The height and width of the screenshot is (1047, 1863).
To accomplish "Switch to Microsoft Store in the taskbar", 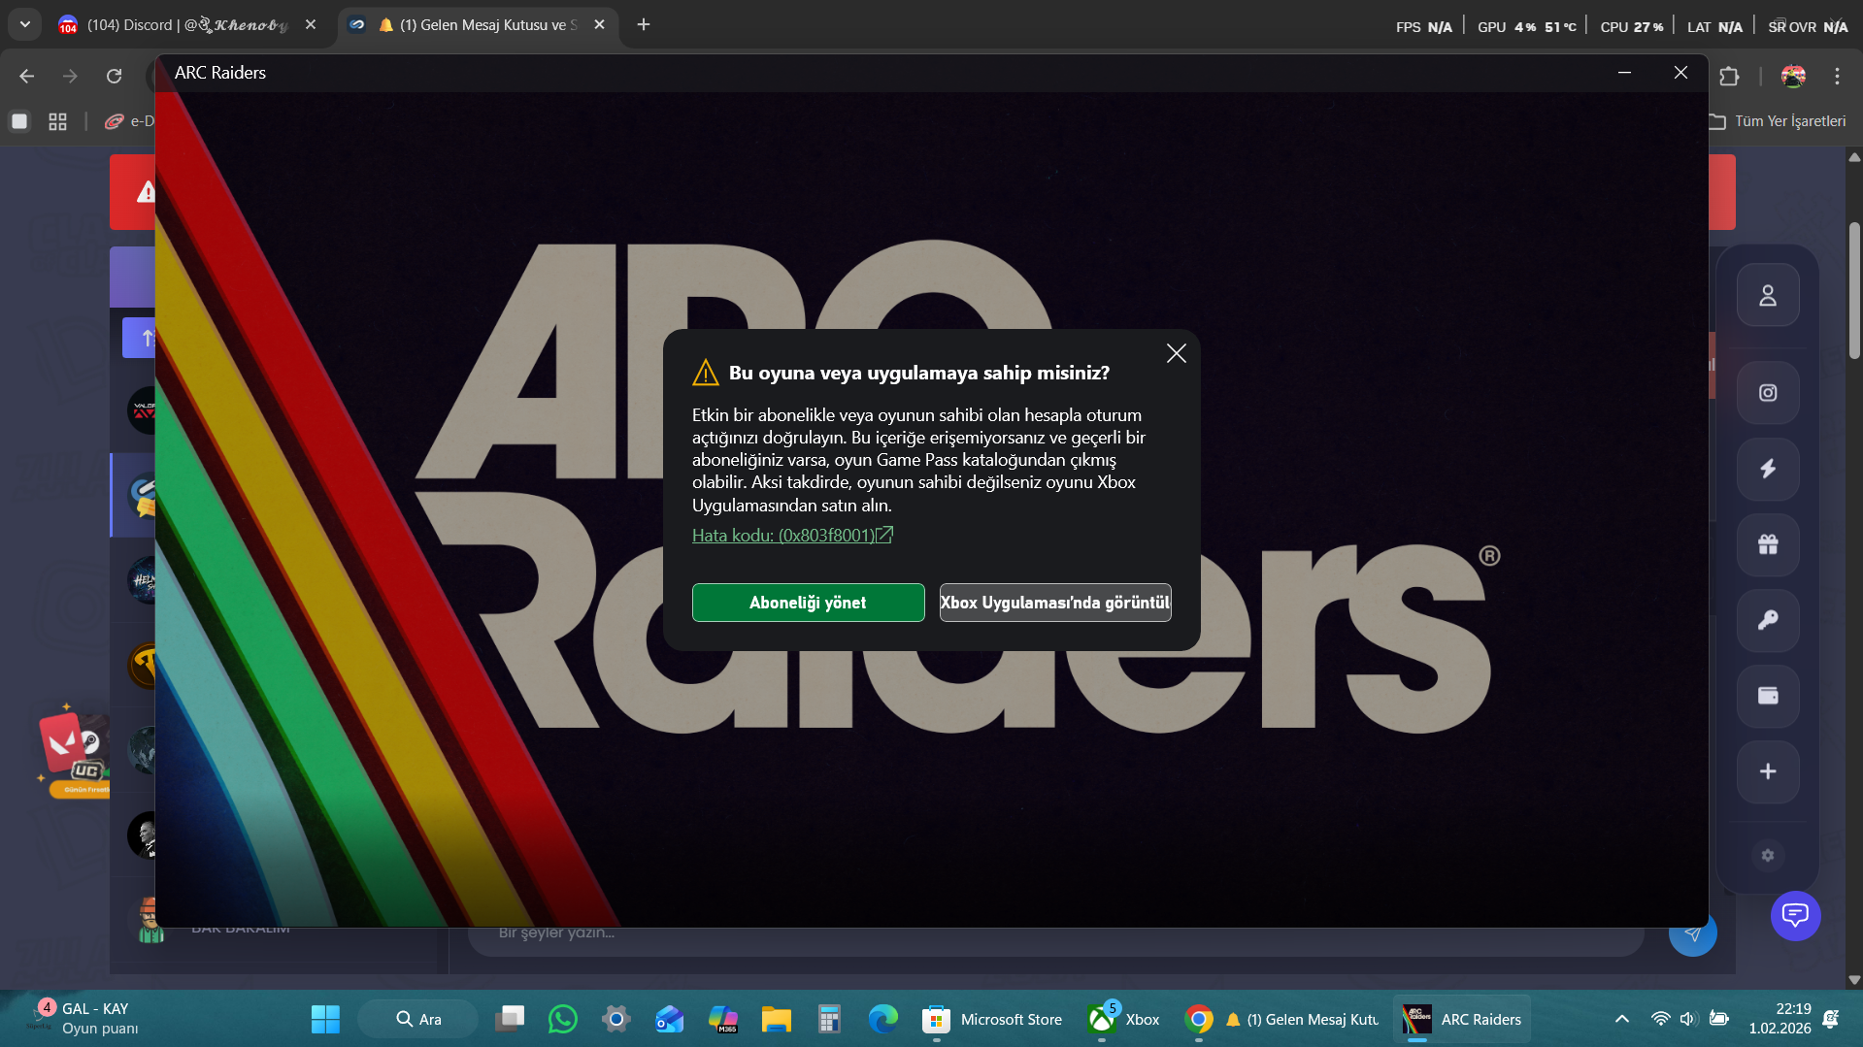I will click(992, 1019).
